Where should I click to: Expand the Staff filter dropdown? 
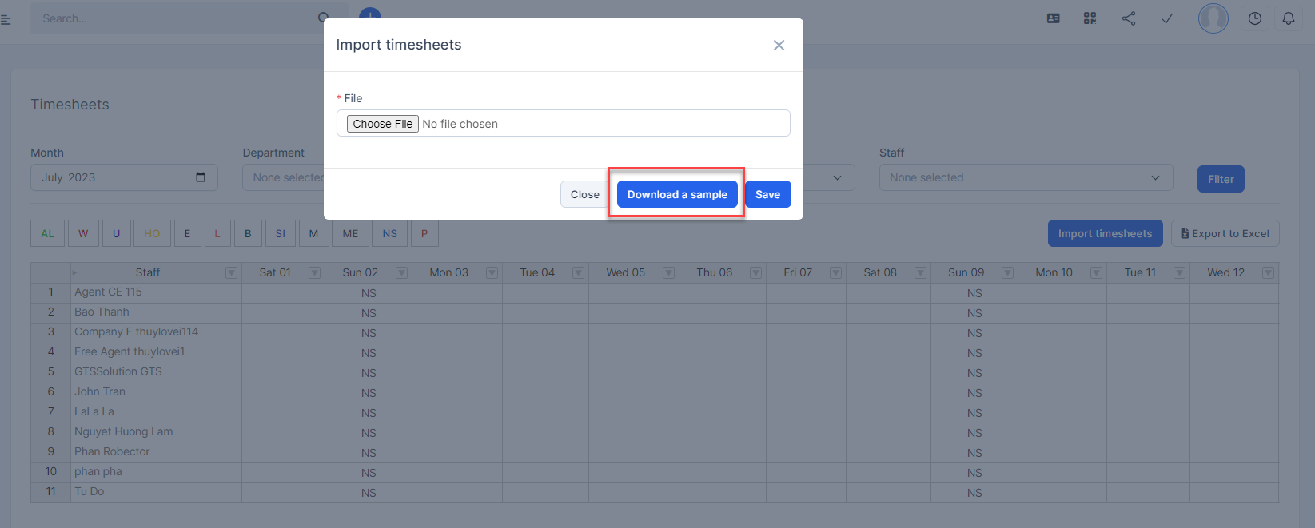click(1026, 177)
